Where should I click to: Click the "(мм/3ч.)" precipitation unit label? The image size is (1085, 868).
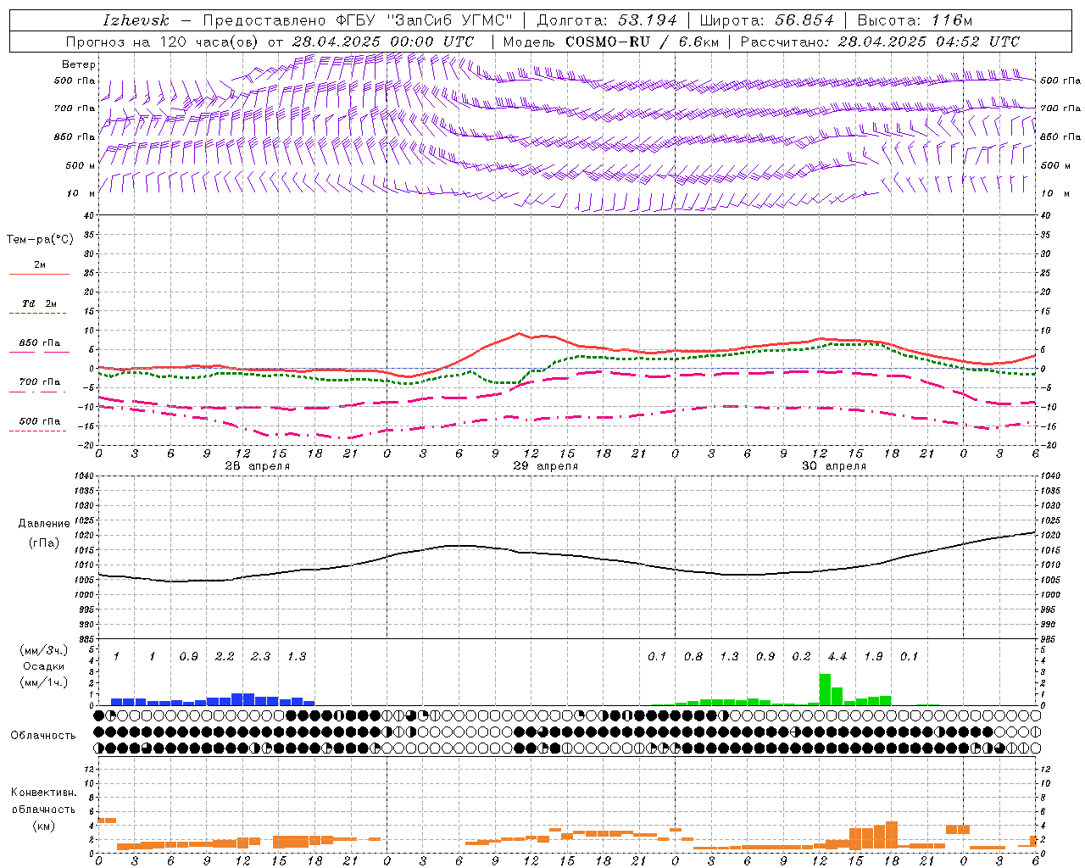pos(44,650)
